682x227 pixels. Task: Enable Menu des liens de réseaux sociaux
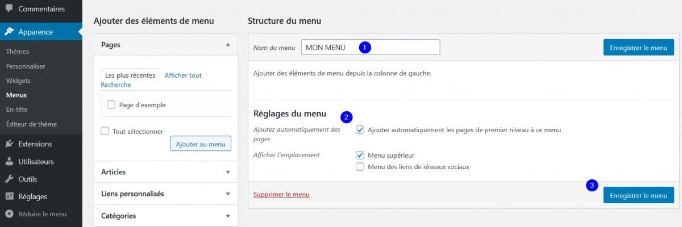tap(360, 167)
